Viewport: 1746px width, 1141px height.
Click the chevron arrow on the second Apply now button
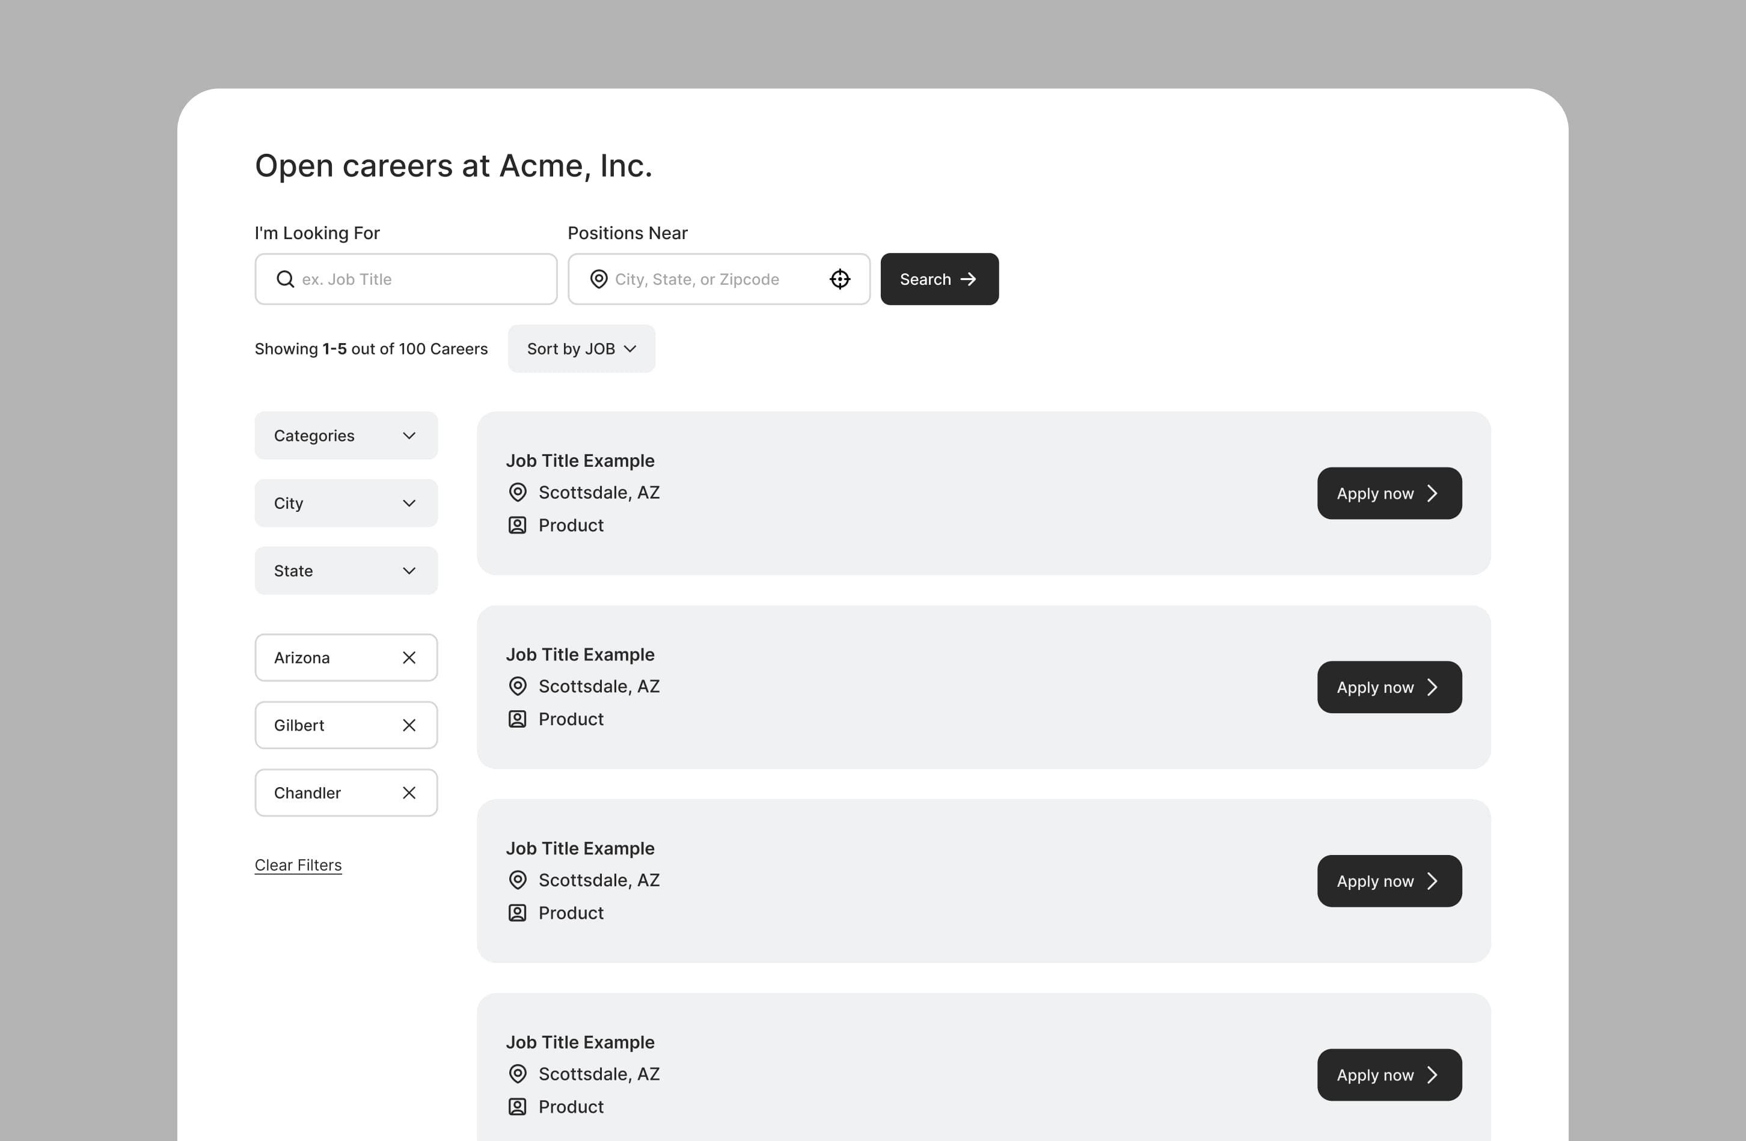pyautogui.click(x=1433, y=687)
